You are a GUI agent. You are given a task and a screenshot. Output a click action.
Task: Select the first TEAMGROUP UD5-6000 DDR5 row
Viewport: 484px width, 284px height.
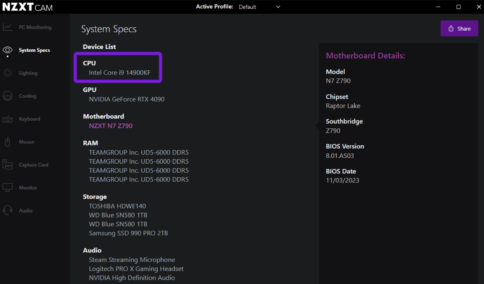139,153
